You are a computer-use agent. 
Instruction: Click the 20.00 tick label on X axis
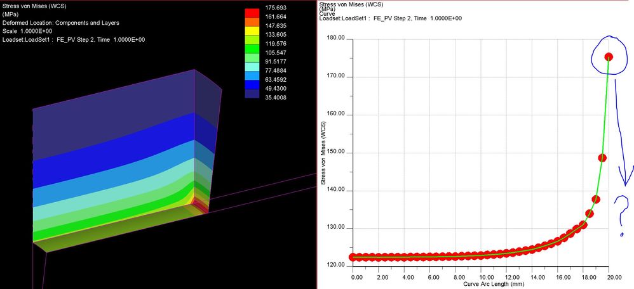(x=609, y=276)
